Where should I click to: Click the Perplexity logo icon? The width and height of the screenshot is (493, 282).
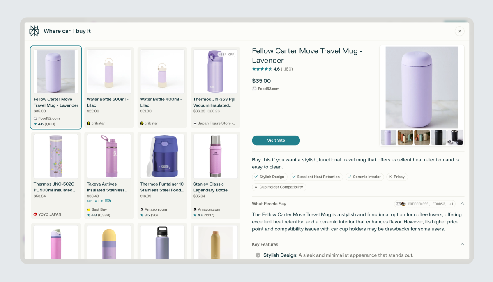[34, 31]
